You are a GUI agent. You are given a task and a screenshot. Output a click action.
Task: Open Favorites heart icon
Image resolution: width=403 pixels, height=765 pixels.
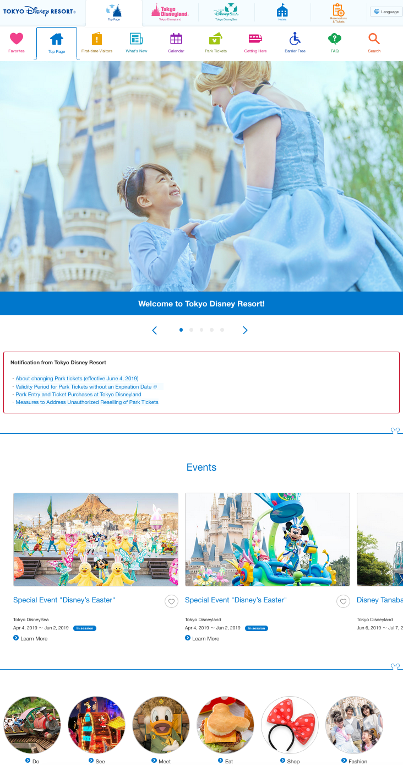(17, 39)
